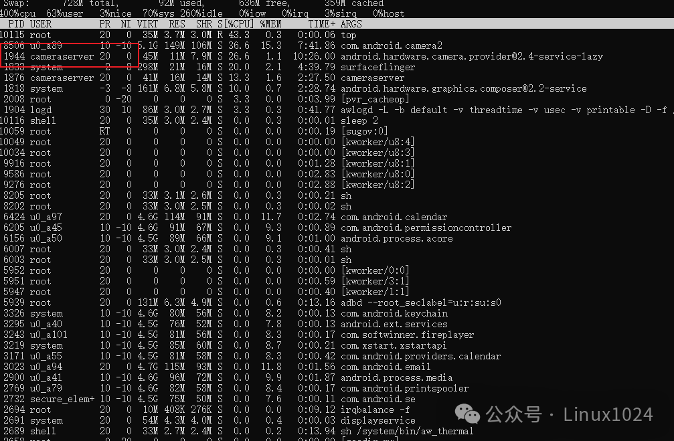Click the com.android.printspooler process
The image size is (674, 441).
pos(404,389)
